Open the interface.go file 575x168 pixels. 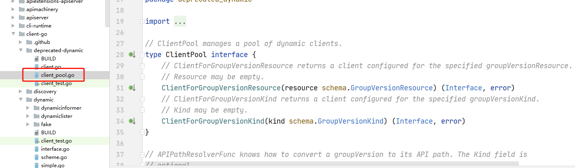[x=55, y=149]
